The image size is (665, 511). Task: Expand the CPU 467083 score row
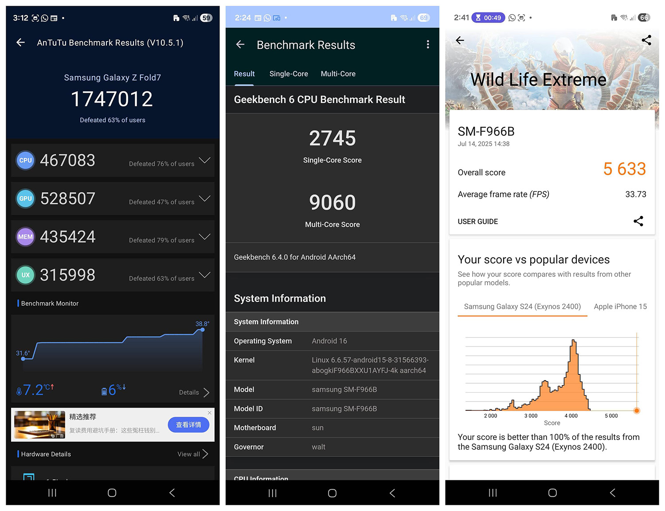click(204, 160)
